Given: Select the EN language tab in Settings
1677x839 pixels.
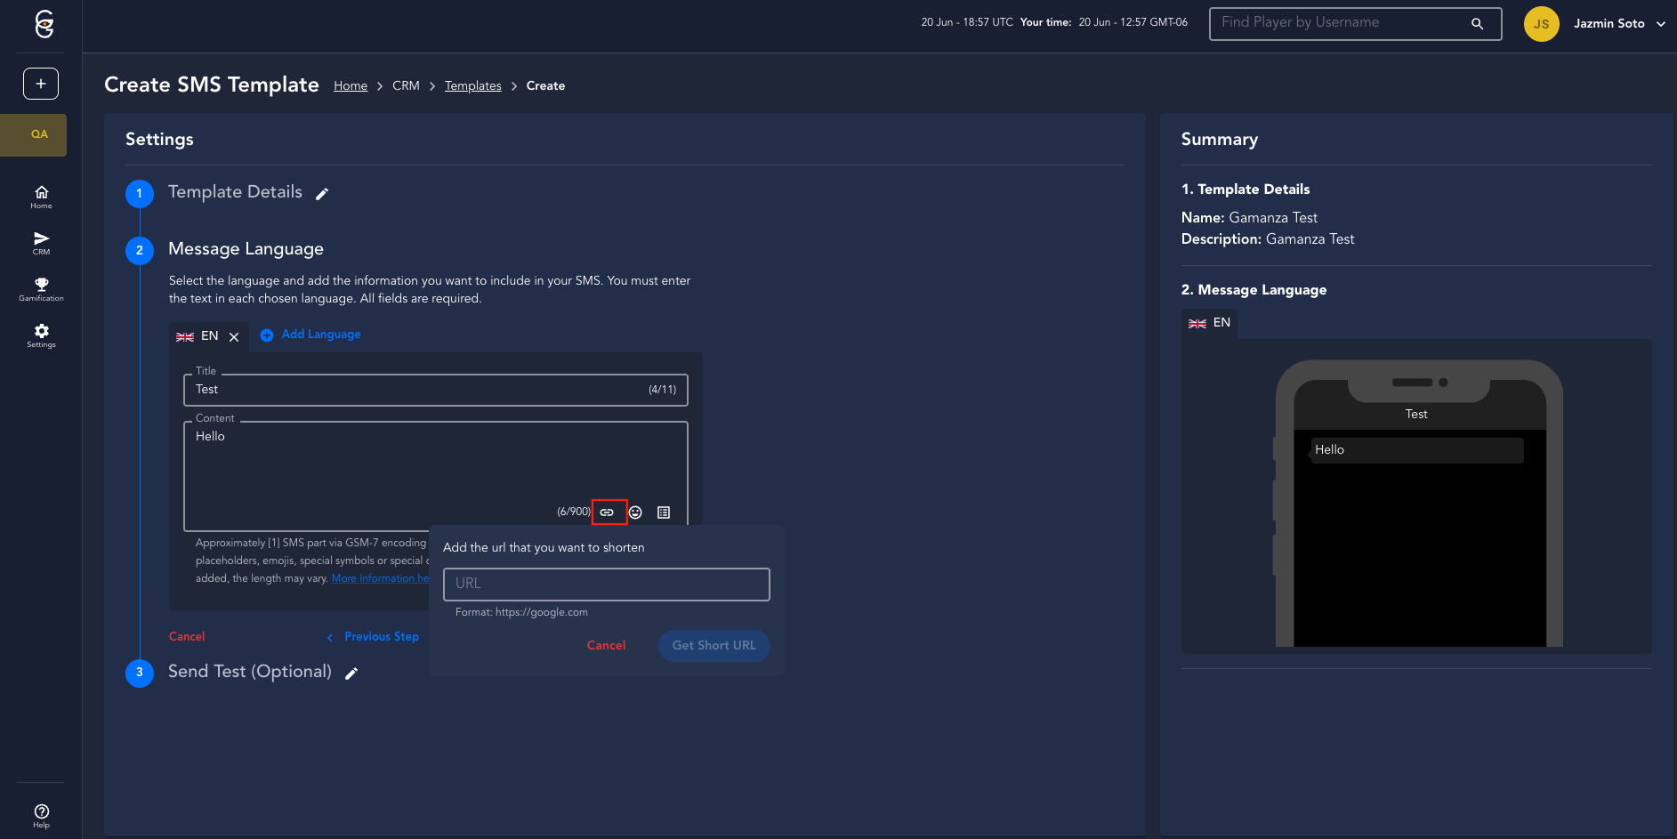Looking at the screenshot, I should tap(198, 336).
